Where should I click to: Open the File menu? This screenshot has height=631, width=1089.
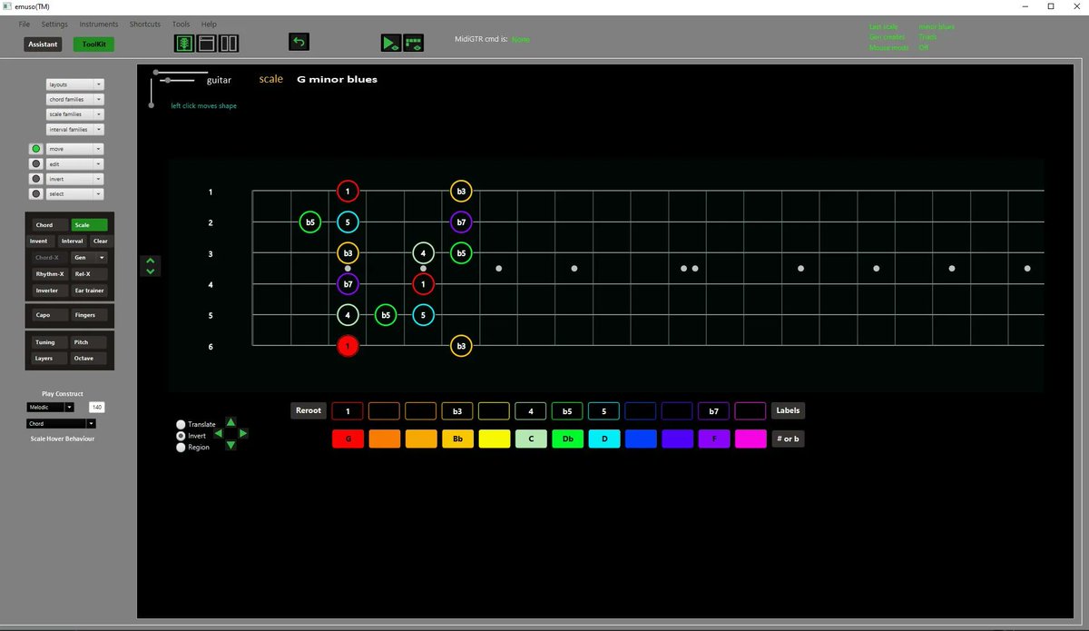click(x=24, y=24)
